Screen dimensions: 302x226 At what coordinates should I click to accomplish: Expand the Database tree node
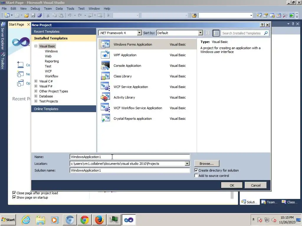tap(36, 96)
